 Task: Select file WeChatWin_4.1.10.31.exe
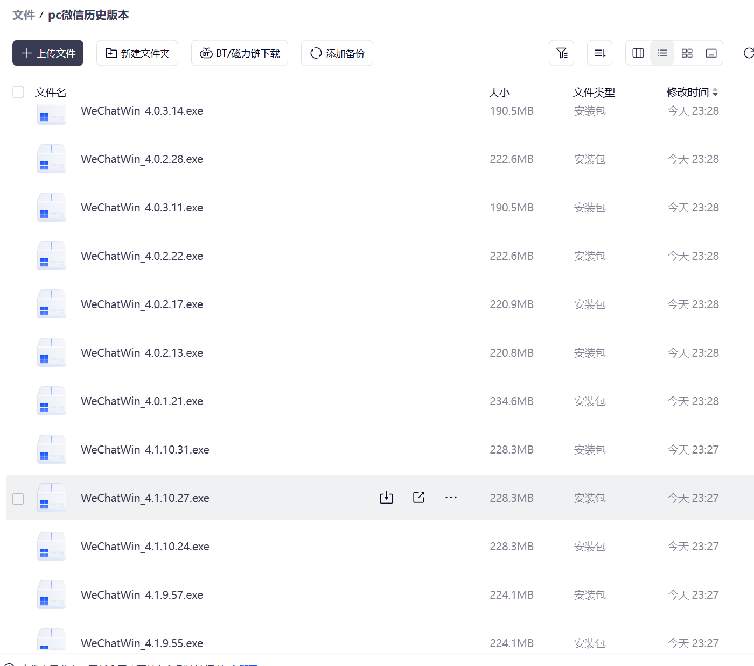tap(145, 450)
